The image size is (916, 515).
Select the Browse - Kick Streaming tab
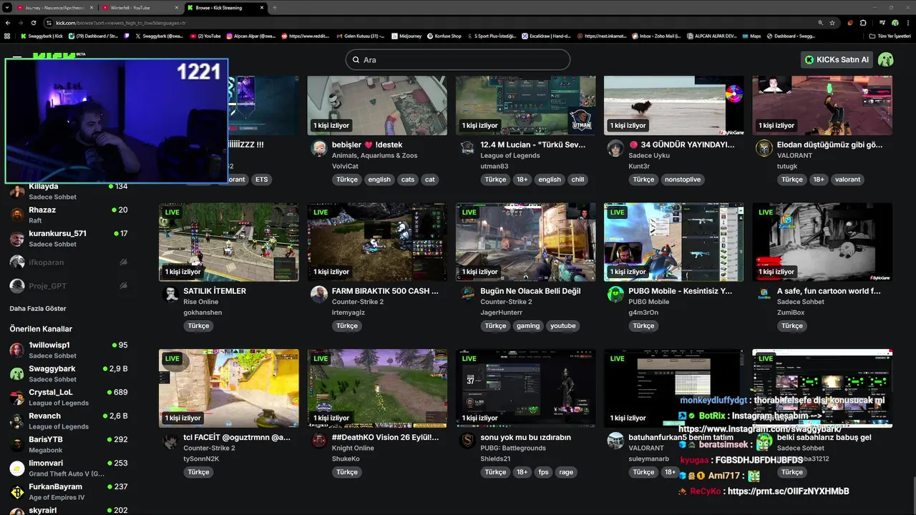click(225, 8)
